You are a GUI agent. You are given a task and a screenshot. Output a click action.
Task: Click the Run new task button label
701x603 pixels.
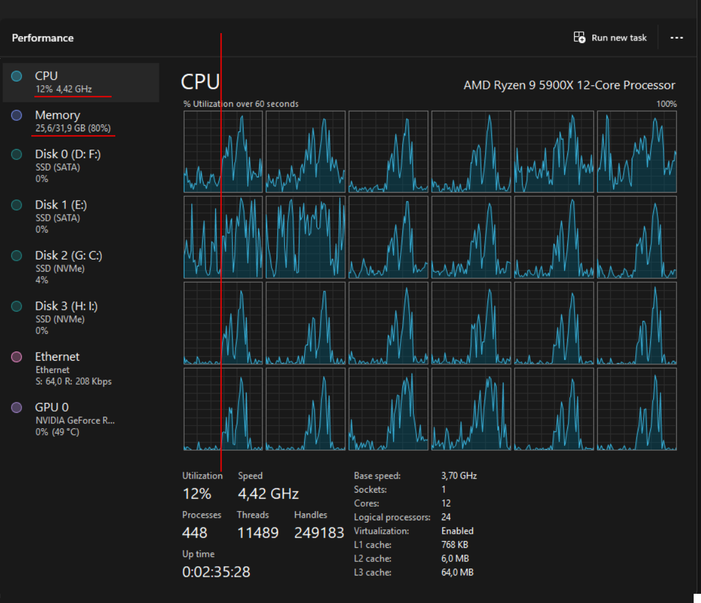(x=619, y=38)
